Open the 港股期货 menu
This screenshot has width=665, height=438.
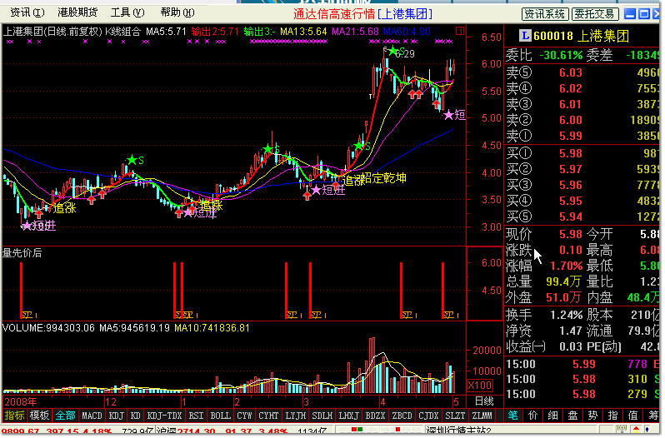point(77,12)
